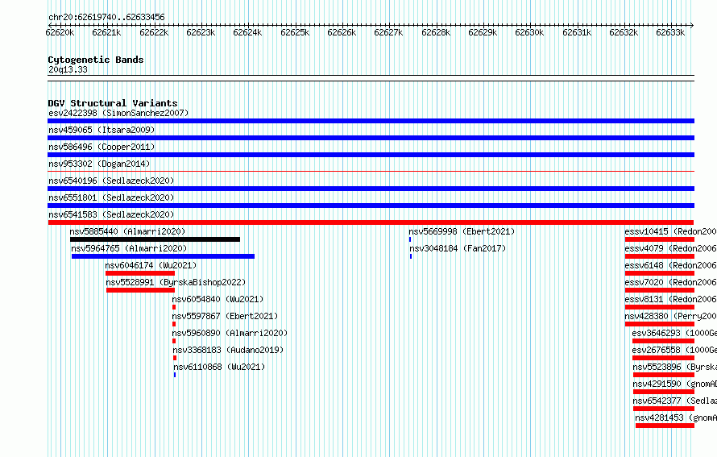717x457 pixels.
Task: Click long red bar of nsv6541583
Action: [371, 222]
